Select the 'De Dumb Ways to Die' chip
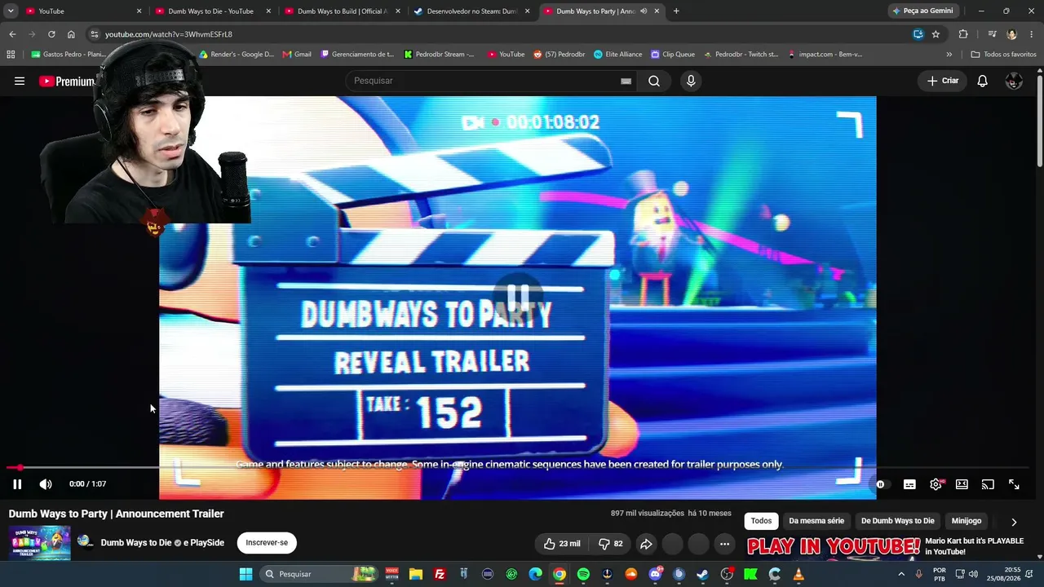This screenshot has height=587, width=1044. coord(898,521)
